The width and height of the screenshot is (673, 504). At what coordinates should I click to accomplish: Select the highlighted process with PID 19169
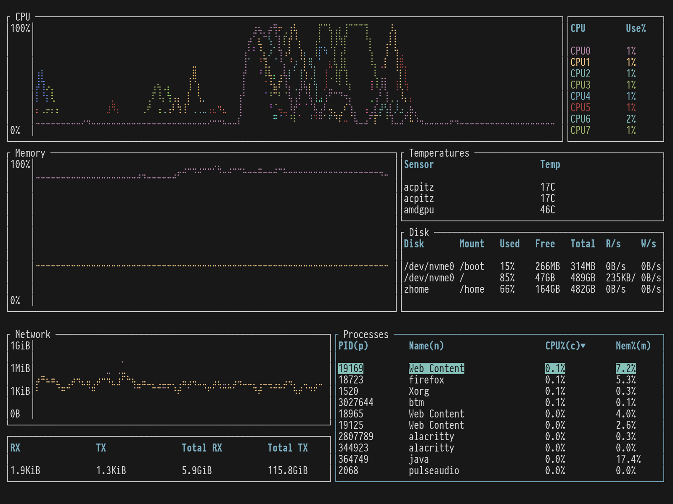tap(500, 368)
